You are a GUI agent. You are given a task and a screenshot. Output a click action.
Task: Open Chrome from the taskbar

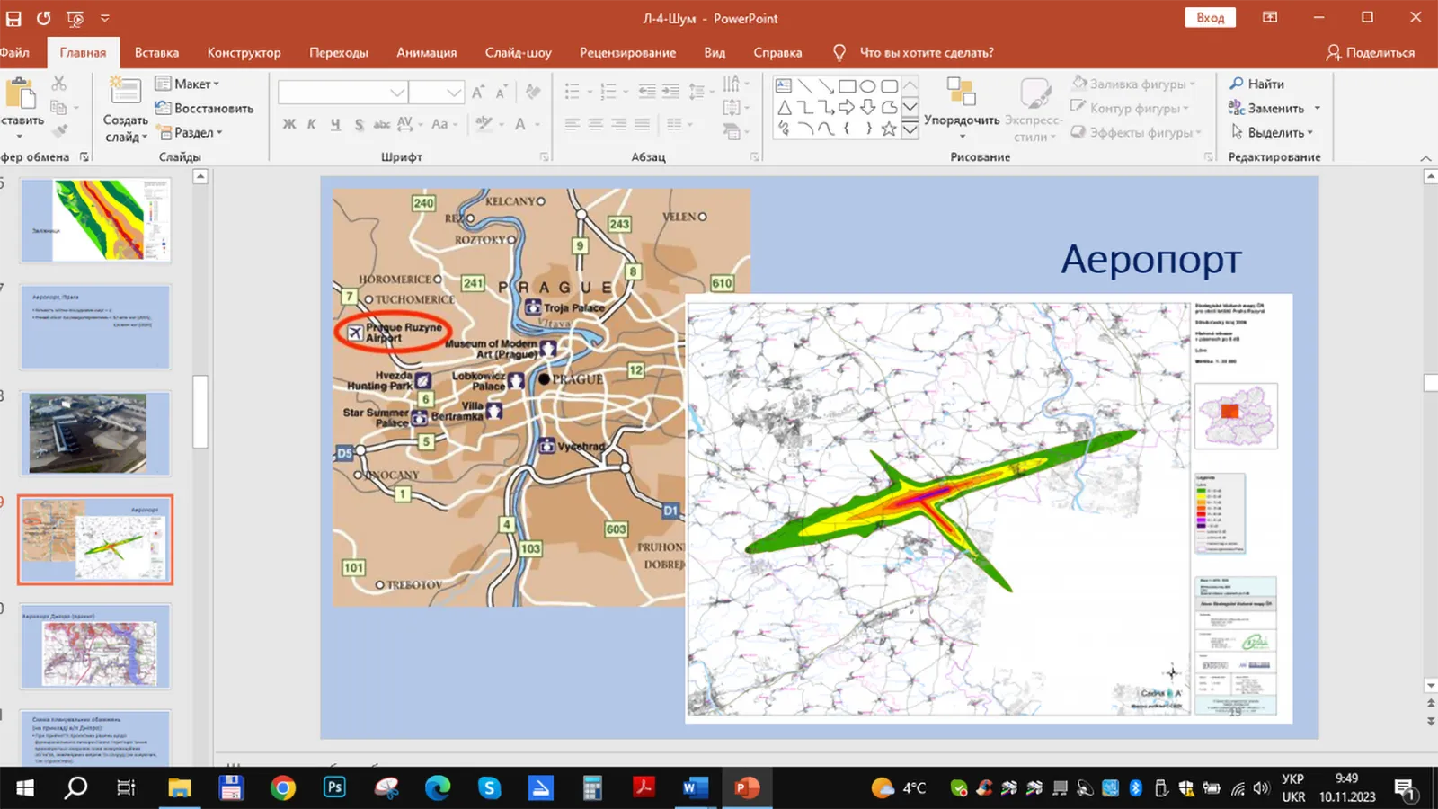coord(283,788)
